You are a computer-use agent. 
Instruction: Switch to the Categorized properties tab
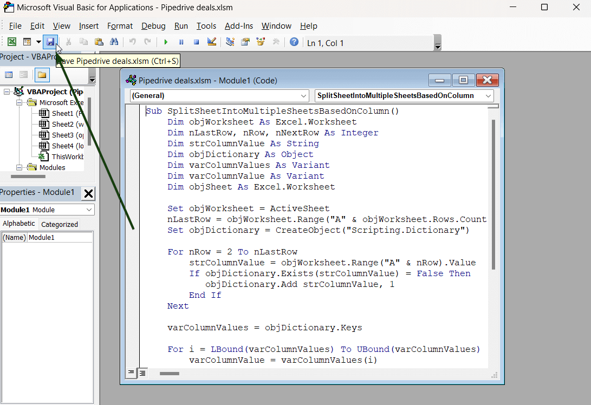[60, 224]
